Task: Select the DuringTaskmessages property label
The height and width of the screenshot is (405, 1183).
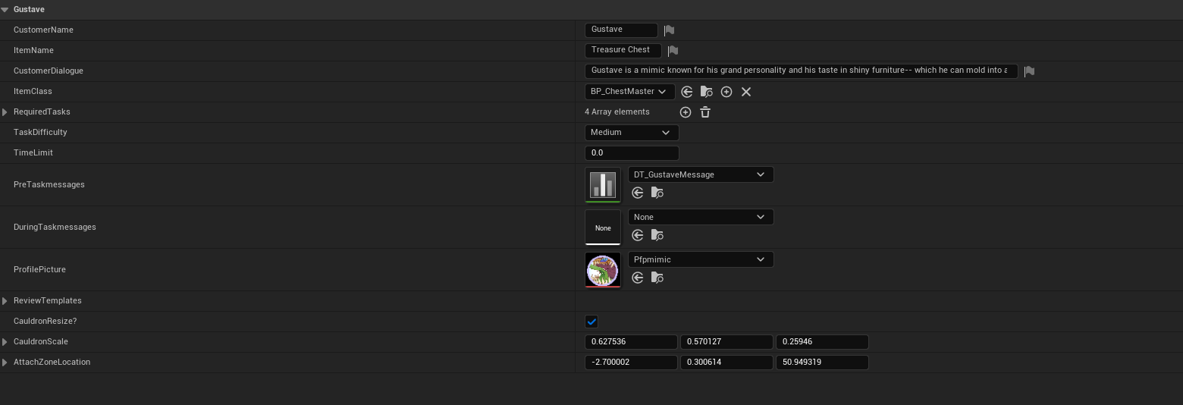Action: [x=55, y=228]
